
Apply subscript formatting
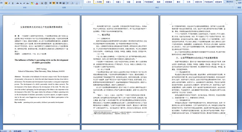pos(21,3)
